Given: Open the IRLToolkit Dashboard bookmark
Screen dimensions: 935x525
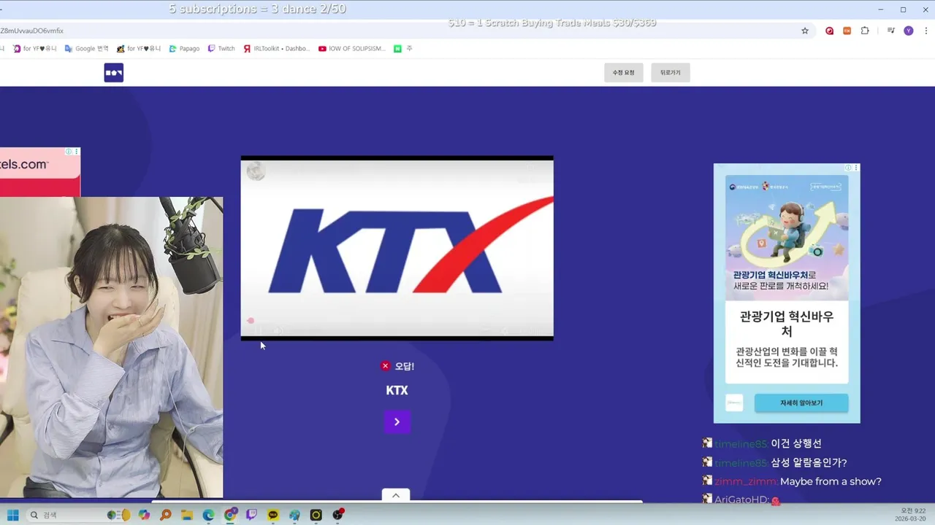Looking at the screenshot, I should [x=276, y=49].
